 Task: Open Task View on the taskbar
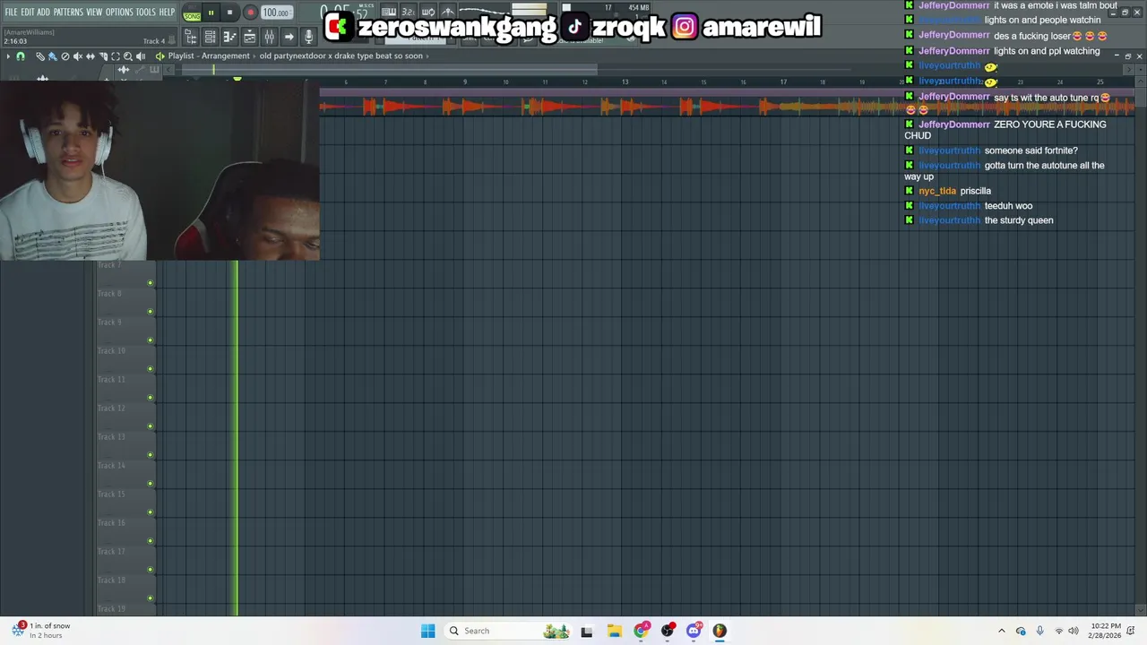coord(587,631)
